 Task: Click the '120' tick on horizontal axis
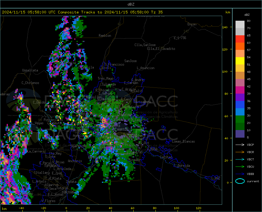199,208
